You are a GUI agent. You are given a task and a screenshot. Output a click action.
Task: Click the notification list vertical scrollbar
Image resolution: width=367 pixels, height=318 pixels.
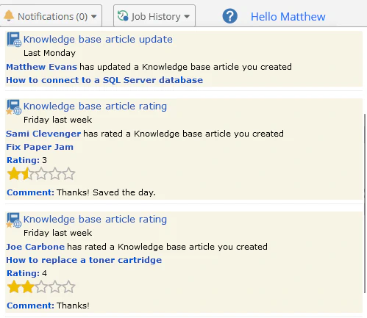coord(365,203)
